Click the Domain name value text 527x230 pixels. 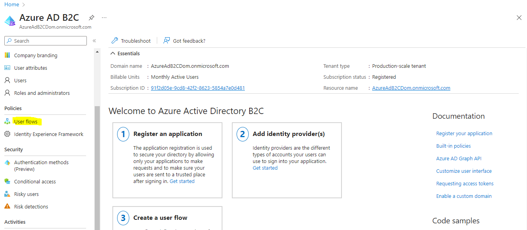pos(190,66)
